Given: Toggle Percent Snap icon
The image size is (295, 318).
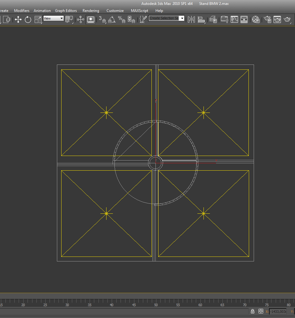Looking at the screenshot, I should pos(121,20).
